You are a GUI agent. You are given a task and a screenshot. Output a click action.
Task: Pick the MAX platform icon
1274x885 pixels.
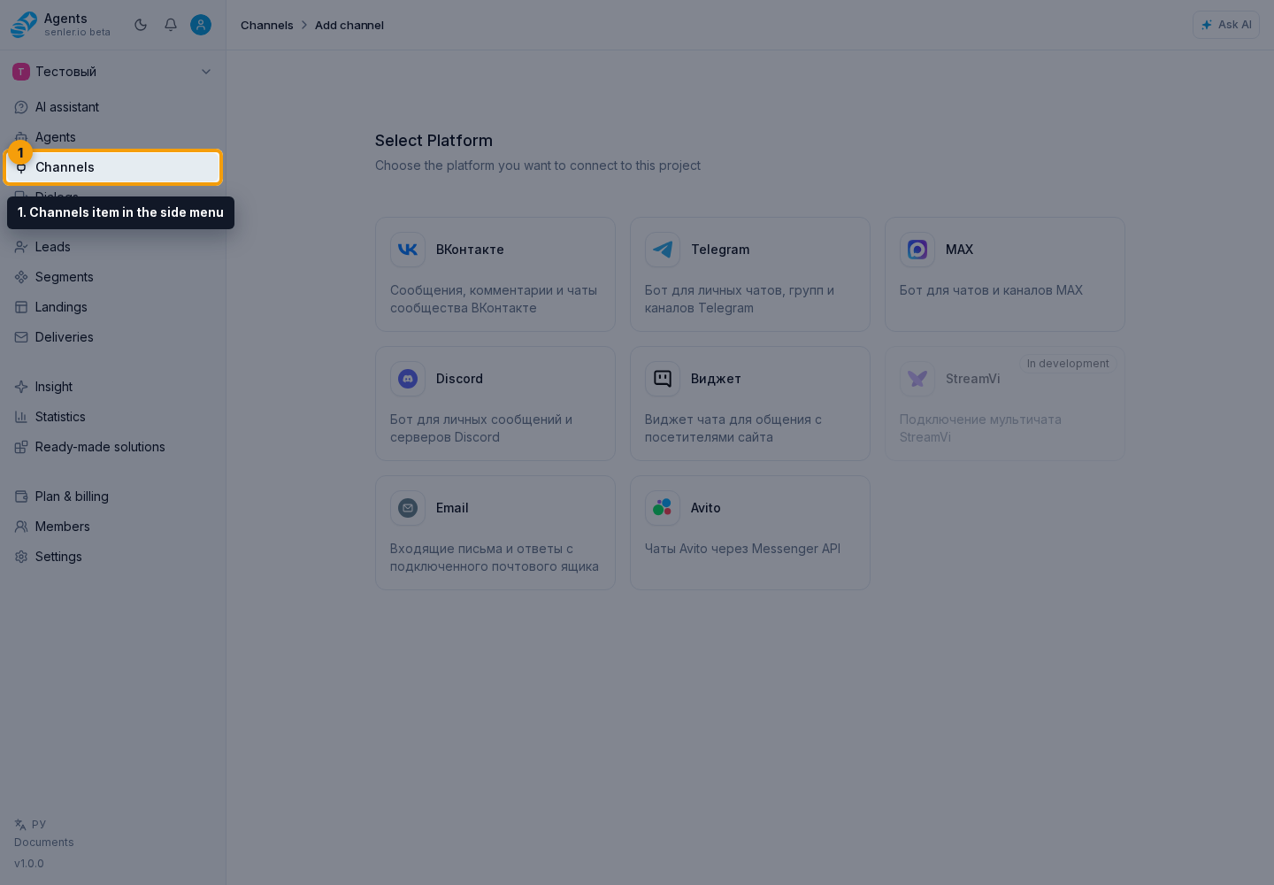point(917,250)
